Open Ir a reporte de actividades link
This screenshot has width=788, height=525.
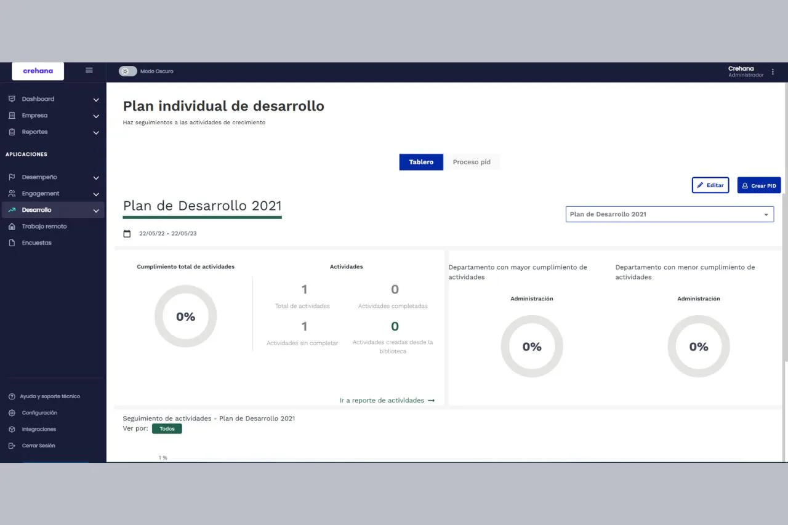387,400
